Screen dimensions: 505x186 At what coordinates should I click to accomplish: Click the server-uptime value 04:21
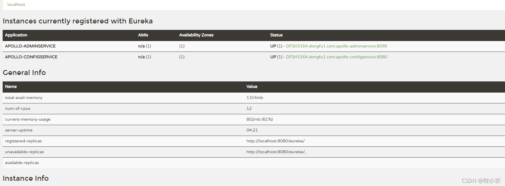pos(252,130)
